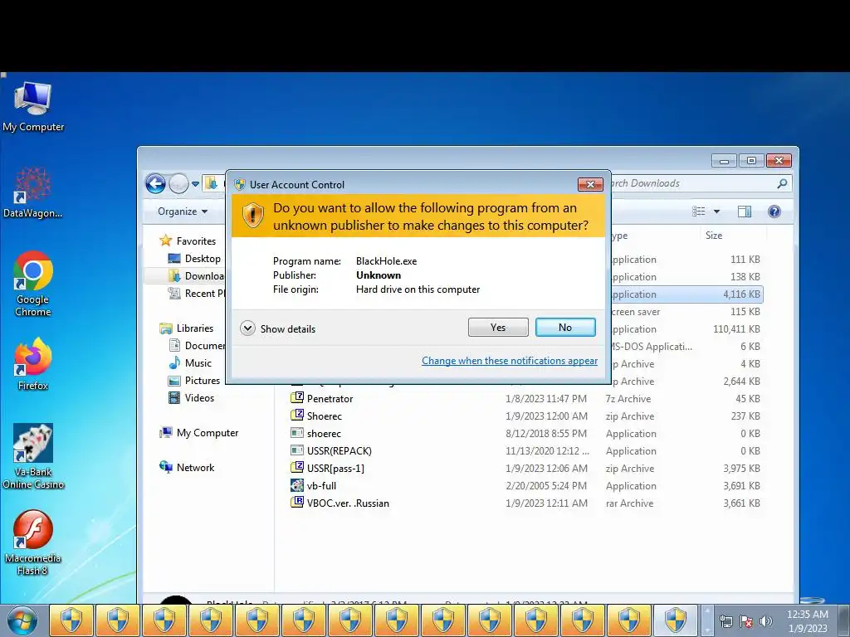Open Pictures library in sidebar

point(194,380)
